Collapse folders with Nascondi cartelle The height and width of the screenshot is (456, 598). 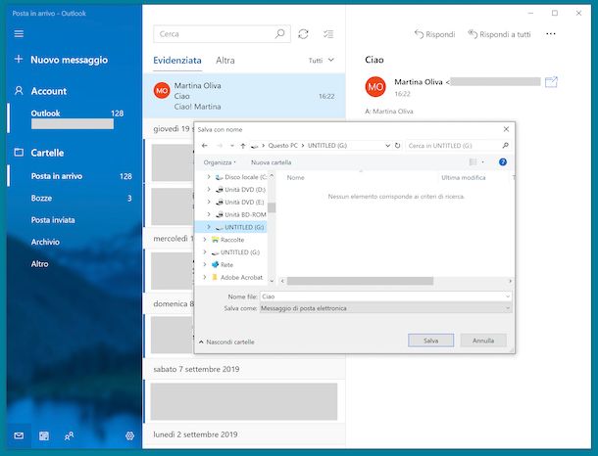click(226, 342)
